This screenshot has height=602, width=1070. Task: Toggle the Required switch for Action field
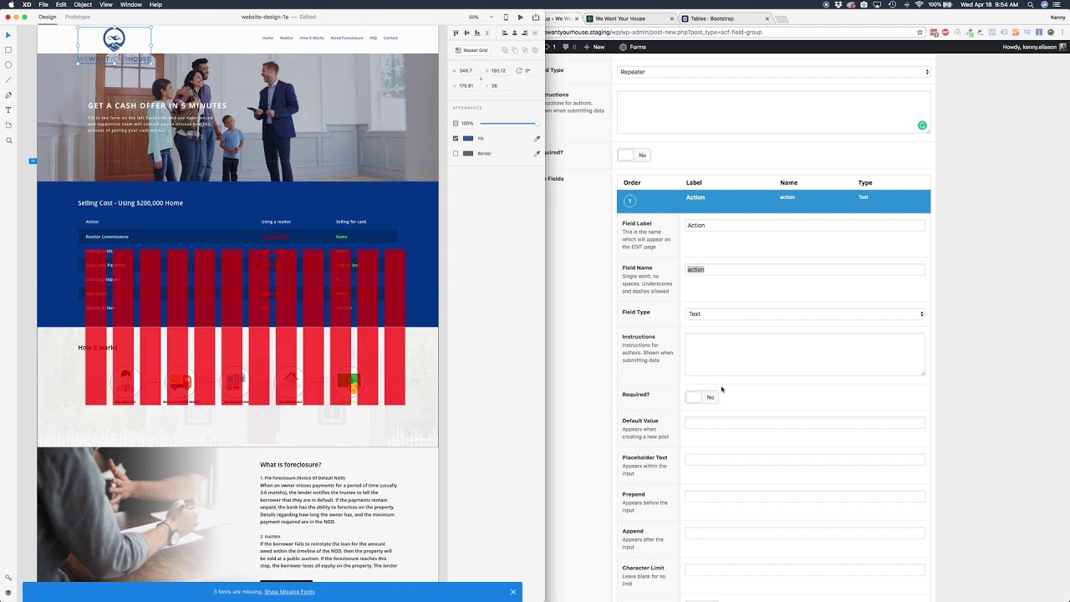point(701,397)
